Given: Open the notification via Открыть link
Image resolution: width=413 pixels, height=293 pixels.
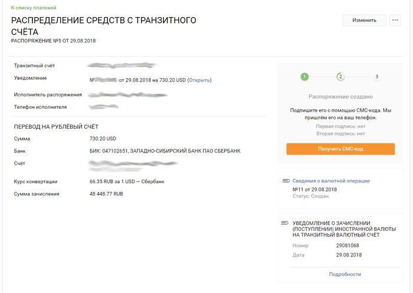Looking at the screenshot, I should pos(199,80).
